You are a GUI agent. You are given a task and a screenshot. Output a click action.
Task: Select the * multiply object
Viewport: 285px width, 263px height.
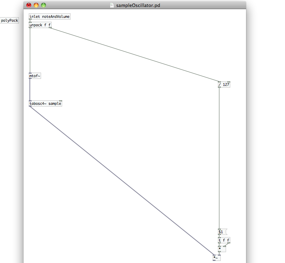pyautogui.click(x=221, y=249)
